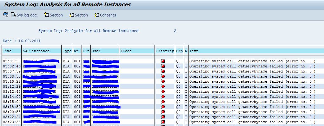Click red priority icon in 03:12:29 row
Screen dimensions: 324x126
[163, 86]
